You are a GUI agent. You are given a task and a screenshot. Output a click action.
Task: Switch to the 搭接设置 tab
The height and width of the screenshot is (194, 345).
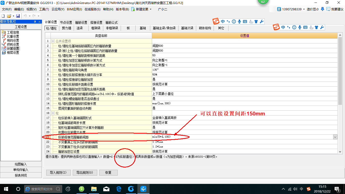click(96, 22)
